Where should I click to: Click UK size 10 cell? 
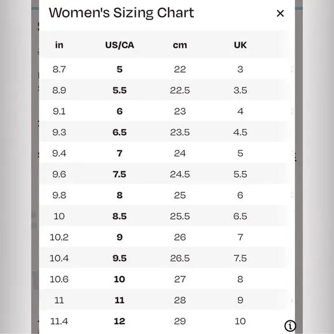tap(240, 321)
